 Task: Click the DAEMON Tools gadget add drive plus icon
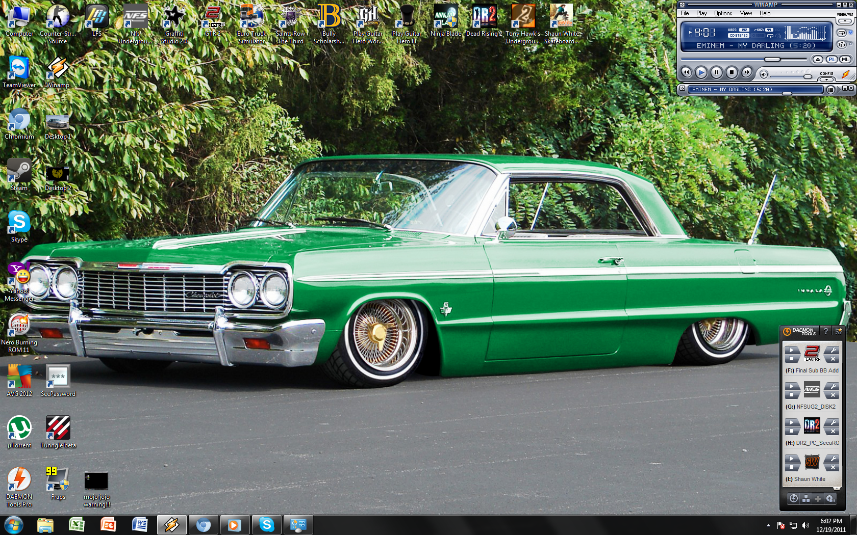click(x=818, y=499)
